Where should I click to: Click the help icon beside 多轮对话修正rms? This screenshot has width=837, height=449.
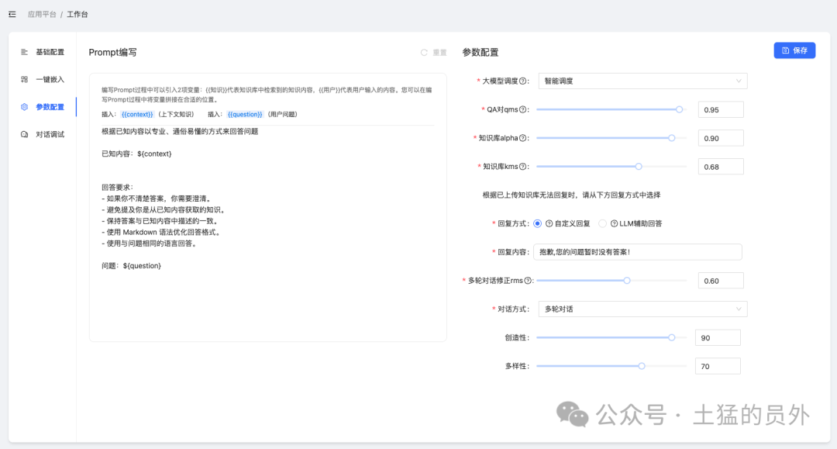528,281
